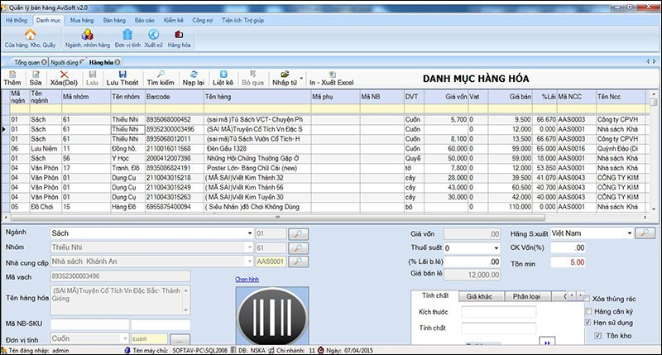Viewport: 662px width, 355px height.
Task: Toggle the Hạn sử dụng checkbox
Action: pyautogui.click(x=588, y=322)
